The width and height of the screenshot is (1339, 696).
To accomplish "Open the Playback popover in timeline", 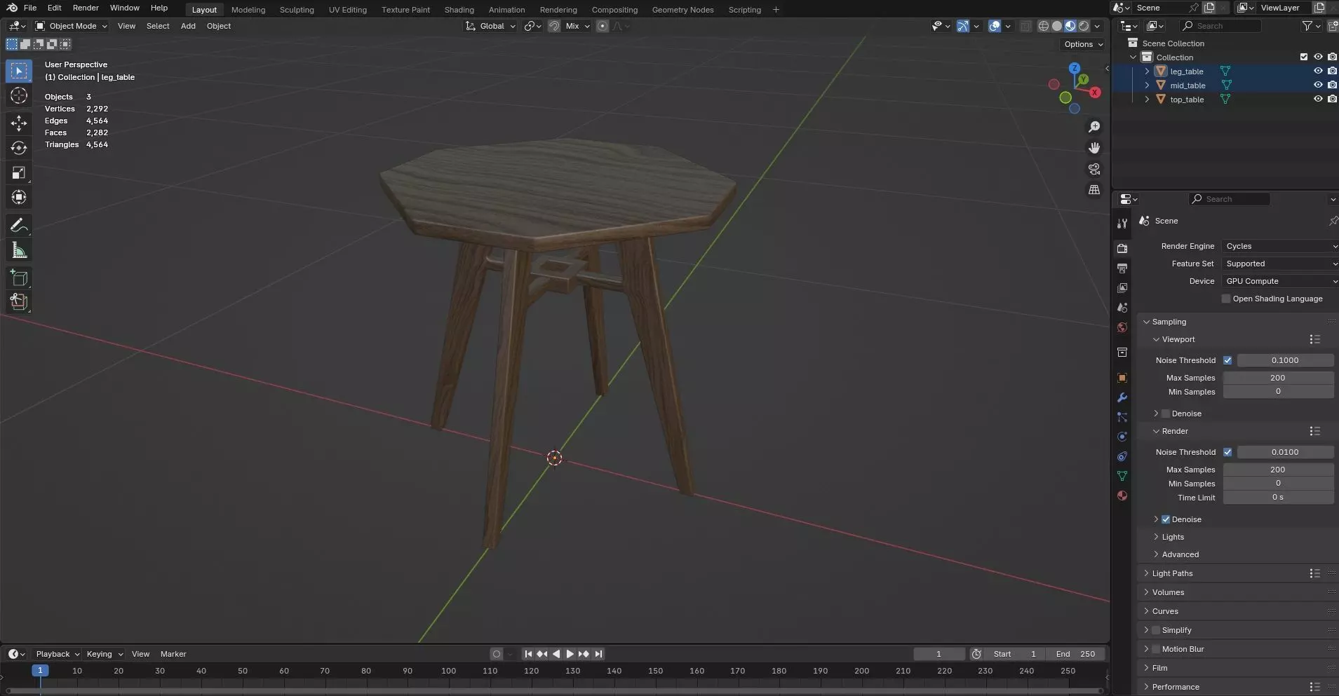I will [x=58, y=654].
